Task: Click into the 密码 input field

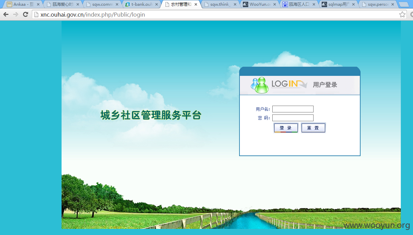Action: (x=293, y=118)
